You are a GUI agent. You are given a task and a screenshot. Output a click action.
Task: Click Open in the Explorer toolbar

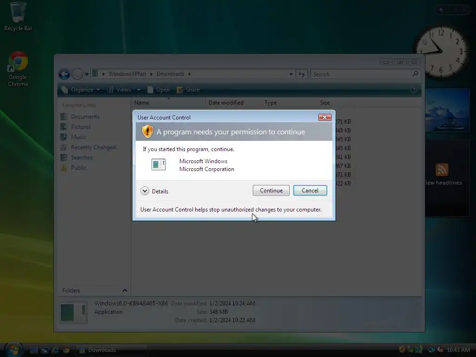click(159, 90)
